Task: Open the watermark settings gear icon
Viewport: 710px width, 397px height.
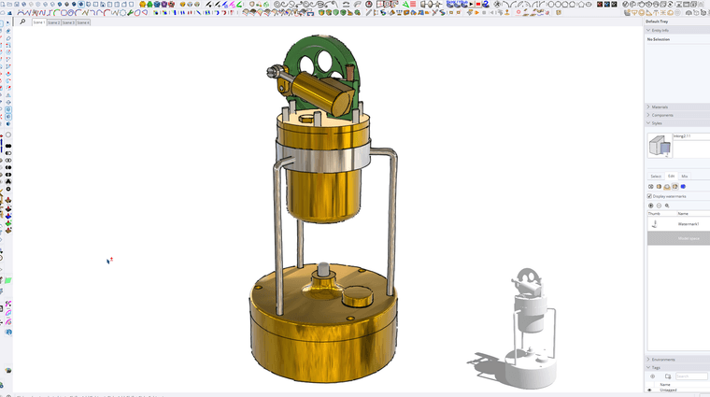Action: tap(667, 206)
